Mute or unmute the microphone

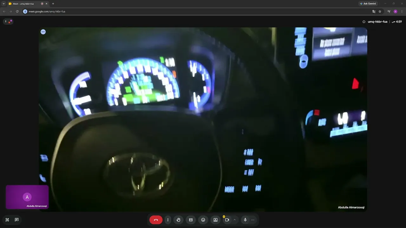pos(245,220)
